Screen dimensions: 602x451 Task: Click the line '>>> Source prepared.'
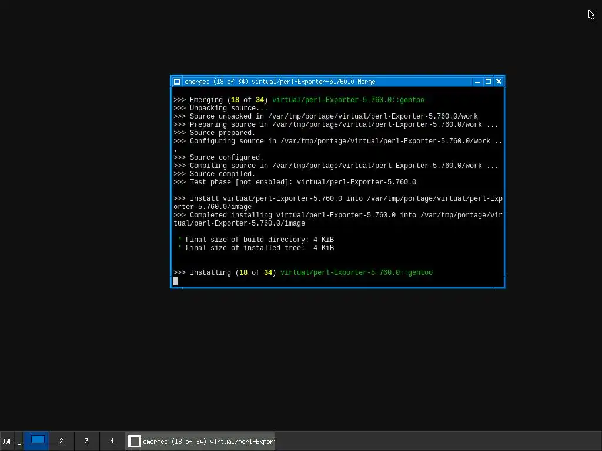tap(214, 133)
